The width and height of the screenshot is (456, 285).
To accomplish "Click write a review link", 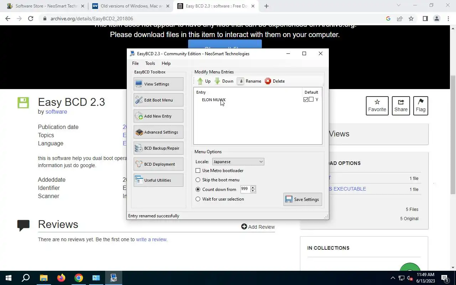I will [x=151, y=239].
